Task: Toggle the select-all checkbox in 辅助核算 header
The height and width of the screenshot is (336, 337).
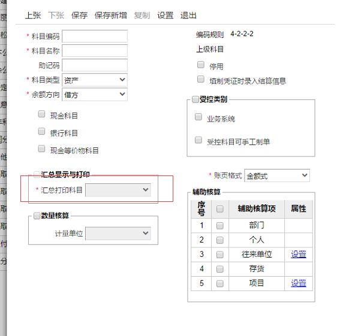Action: coord(220,208)
